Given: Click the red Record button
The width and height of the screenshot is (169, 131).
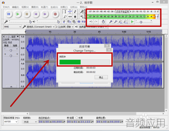Looking at the screenshot, I should [55, 14].
